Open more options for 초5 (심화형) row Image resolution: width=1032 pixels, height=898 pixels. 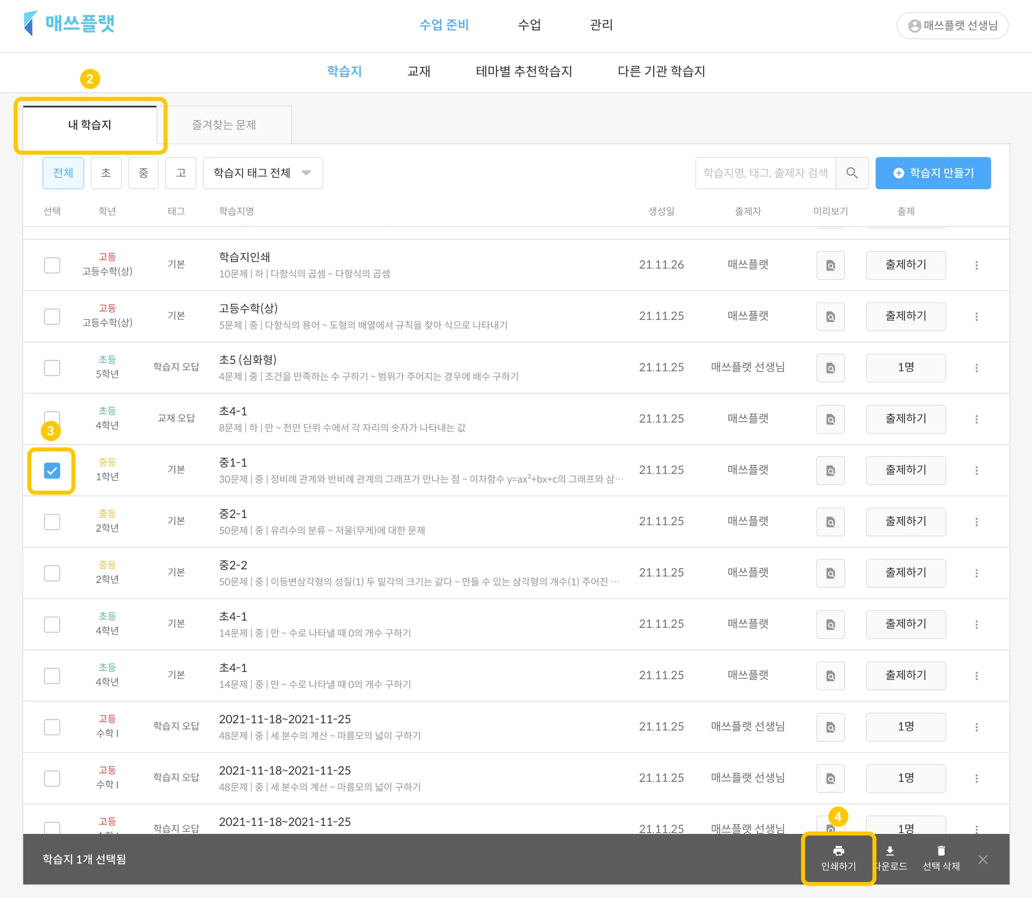(x=976, y=368)
